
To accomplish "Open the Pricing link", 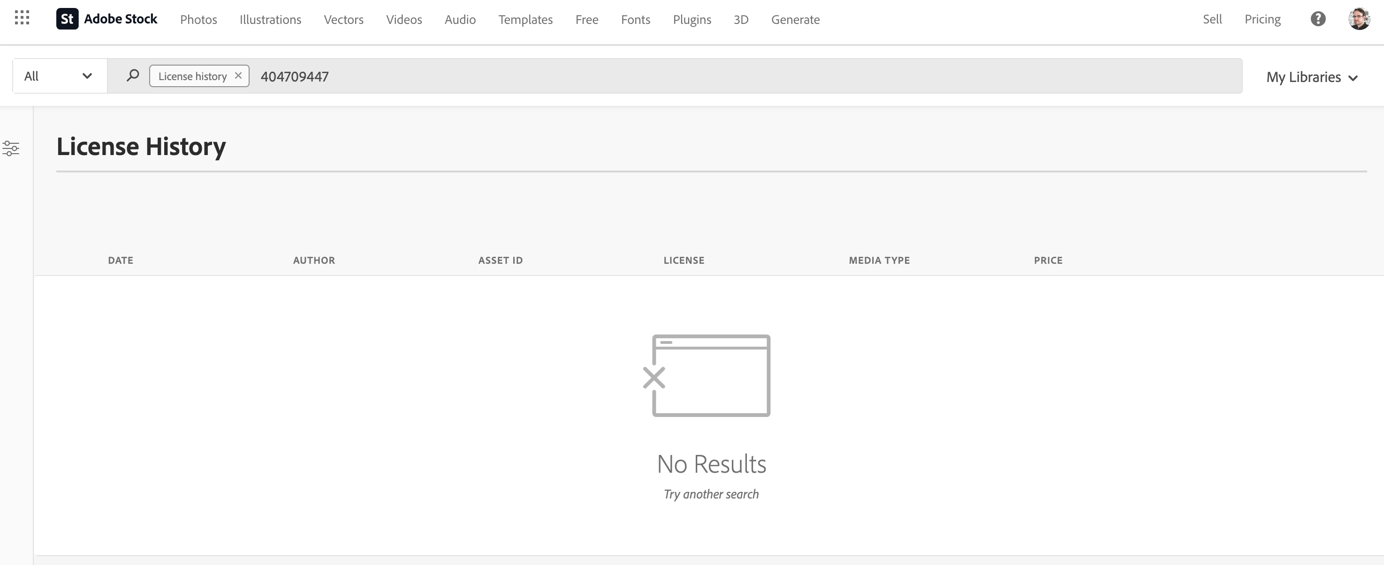I will click(1262, 19).
